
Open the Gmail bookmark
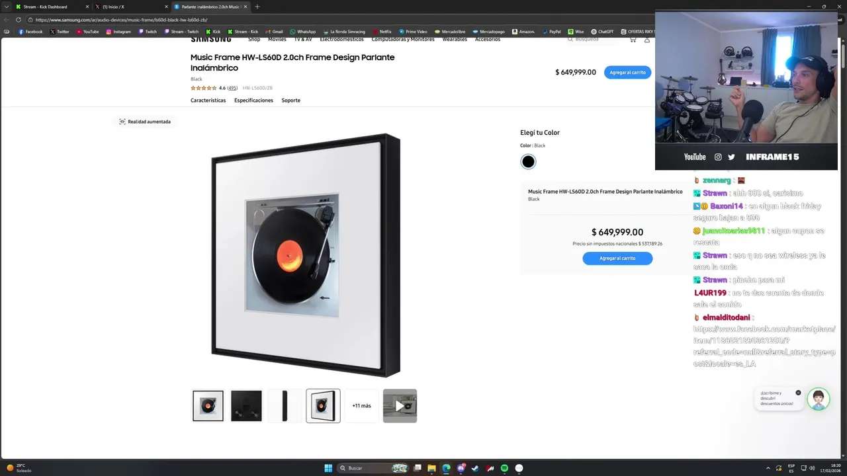point(274,32)
